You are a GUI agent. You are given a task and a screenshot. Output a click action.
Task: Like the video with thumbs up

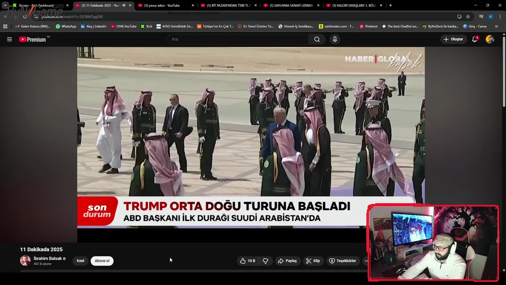[x=248, y=261]
